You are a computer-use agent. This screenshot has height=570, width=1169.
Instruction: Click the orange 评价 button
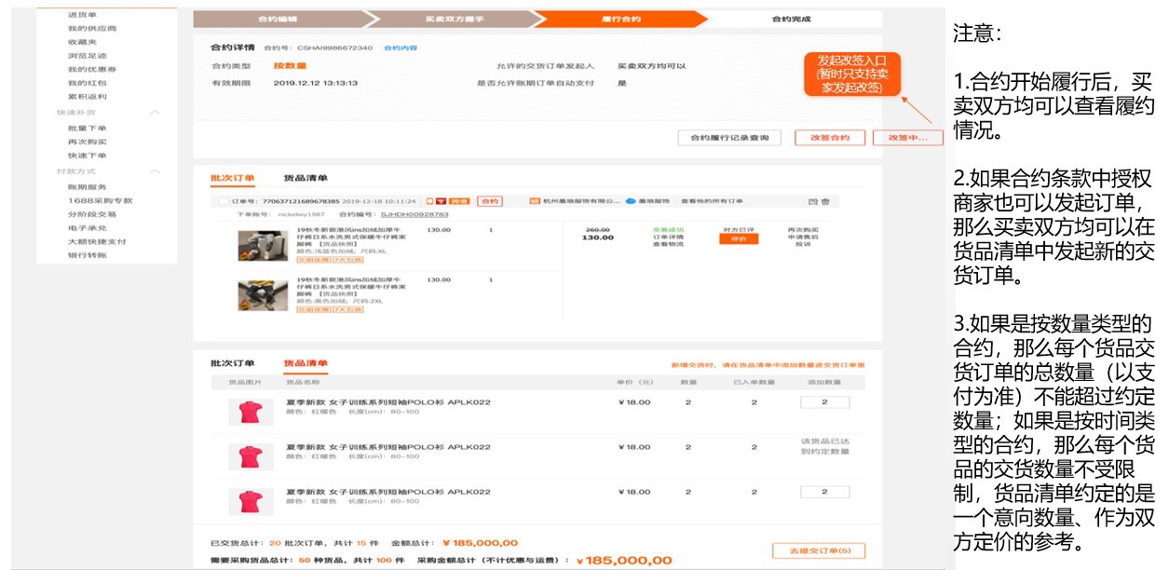tap(738, 239)
